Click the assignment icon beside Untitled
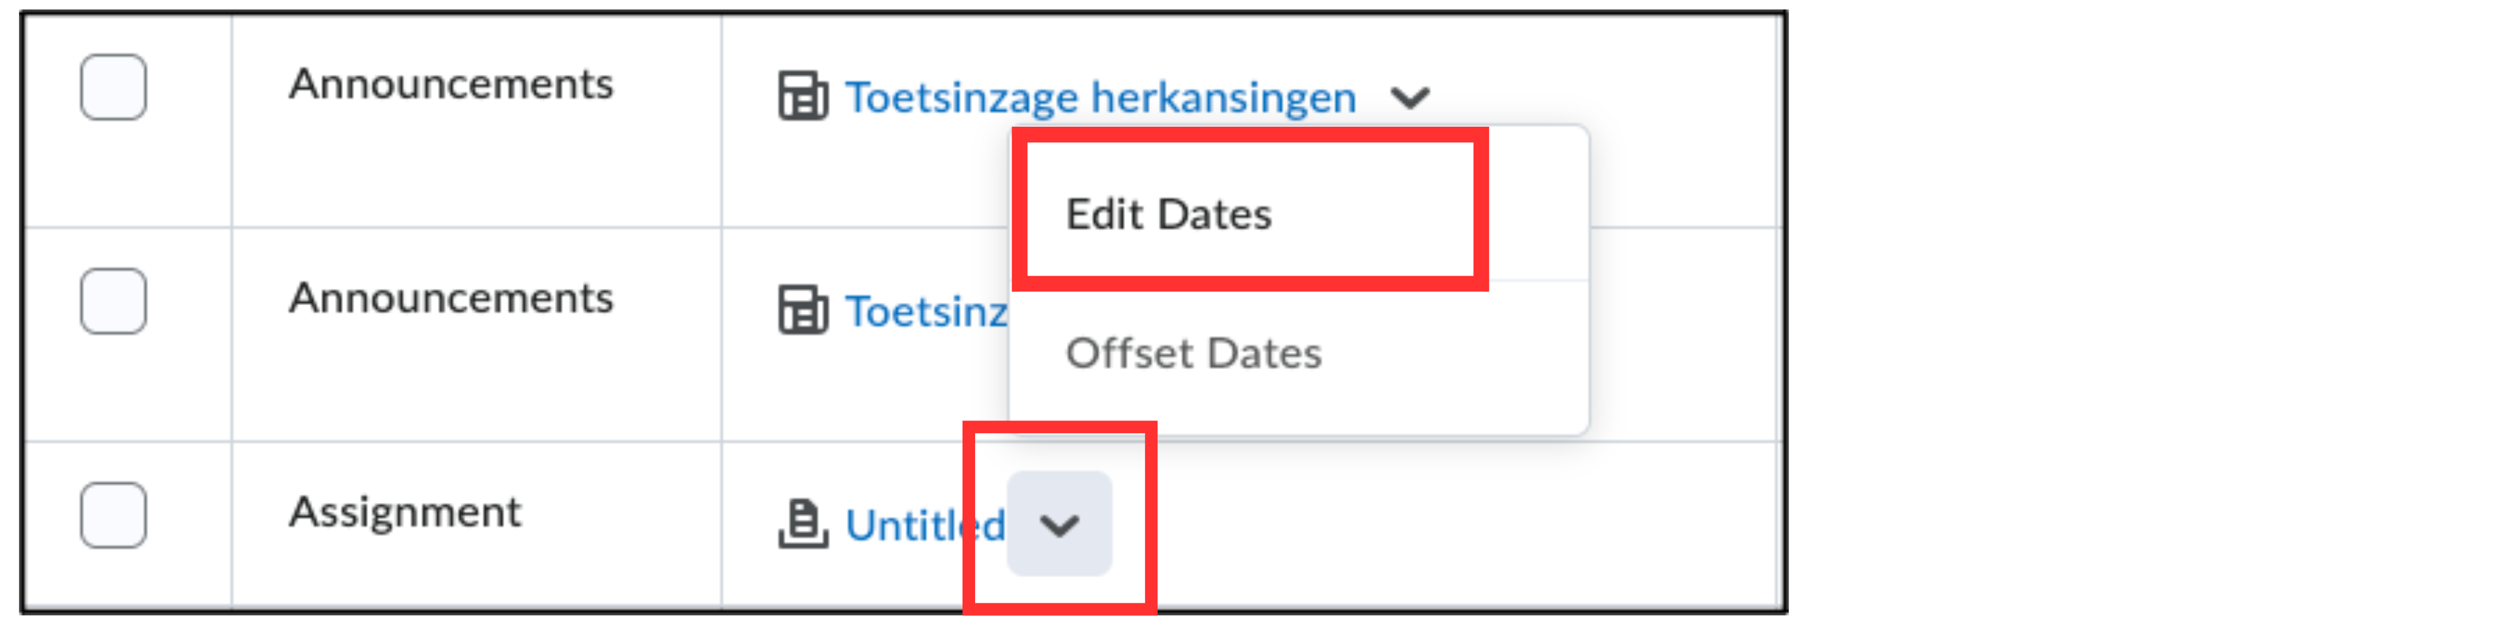The height and width of the screenshot is (625, 2501). click(x=802, y=524)
